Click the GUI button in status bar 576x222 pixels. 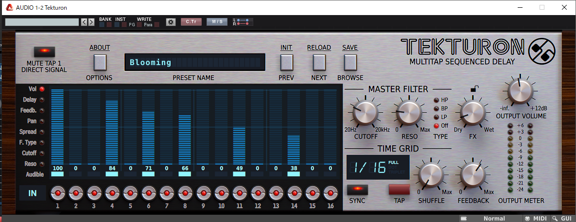[x=563, y=218]
